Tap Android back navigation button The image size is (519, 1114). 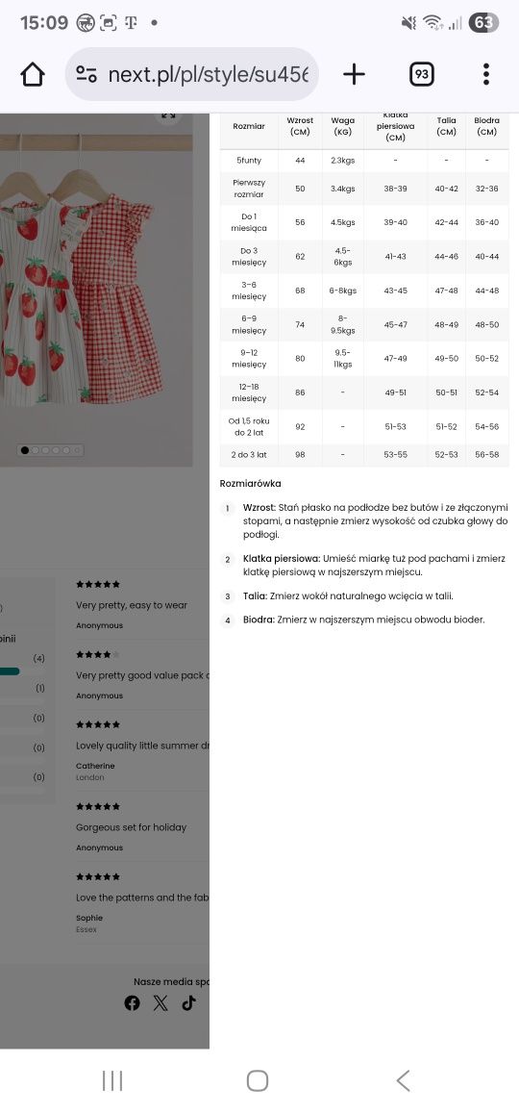(x=403, y=1080)
